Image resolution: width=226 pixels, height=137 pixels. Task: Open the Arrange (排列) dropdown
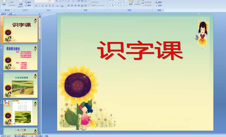pyautogui.click(x=131, y=4)
